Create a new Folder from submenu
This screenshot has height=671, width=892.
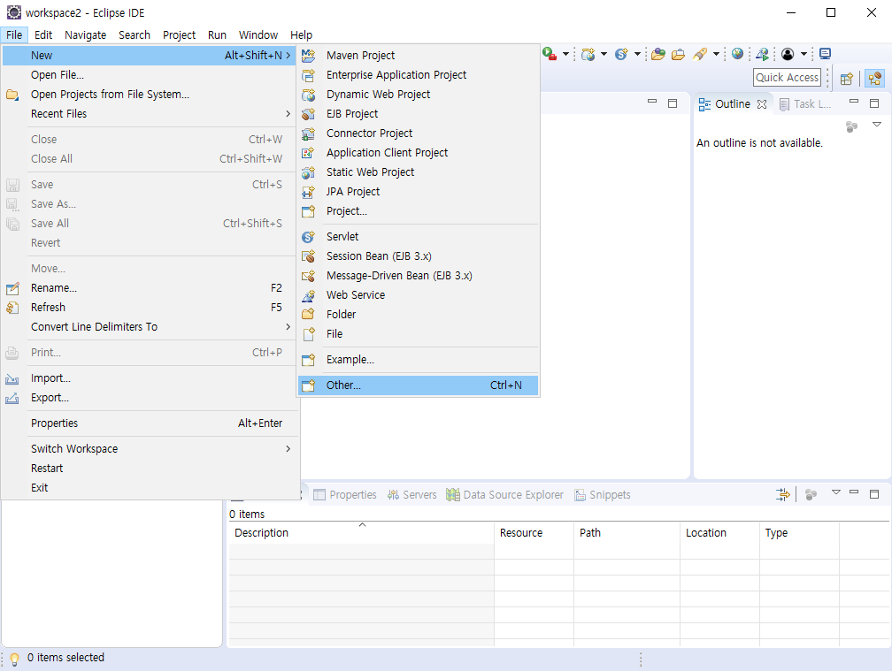click(x=418, y=314)
